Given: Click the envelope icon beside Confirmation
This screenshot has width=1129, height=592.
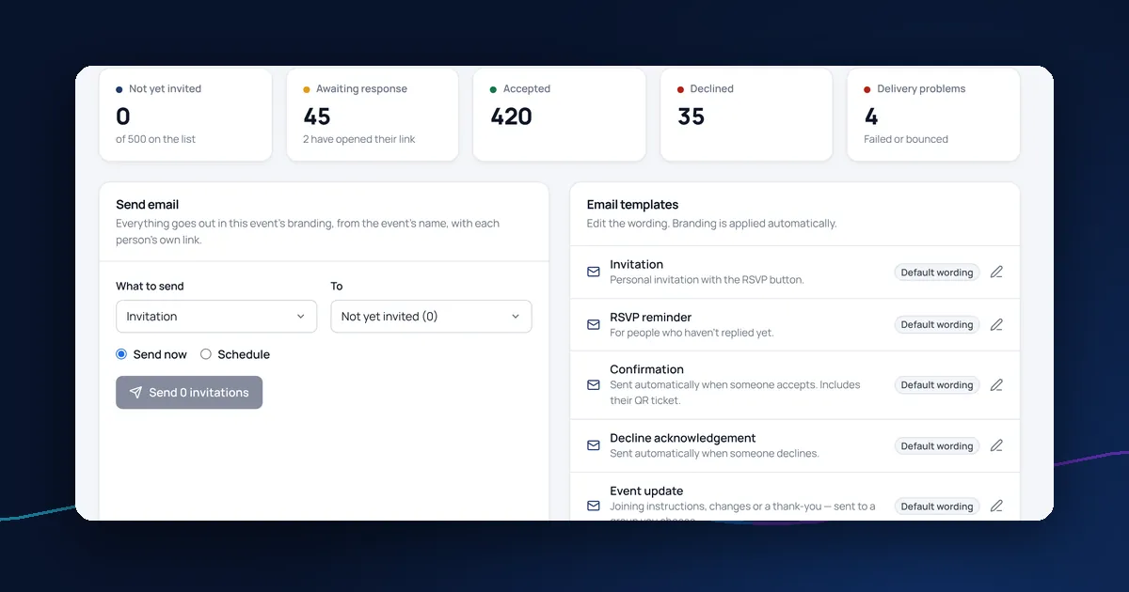Looking at the screenshot, I should (x=594, y=384).
